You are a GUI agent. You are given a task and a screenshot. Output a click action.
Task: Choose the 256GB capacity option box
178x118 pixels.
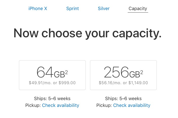(x=123, y=75)
